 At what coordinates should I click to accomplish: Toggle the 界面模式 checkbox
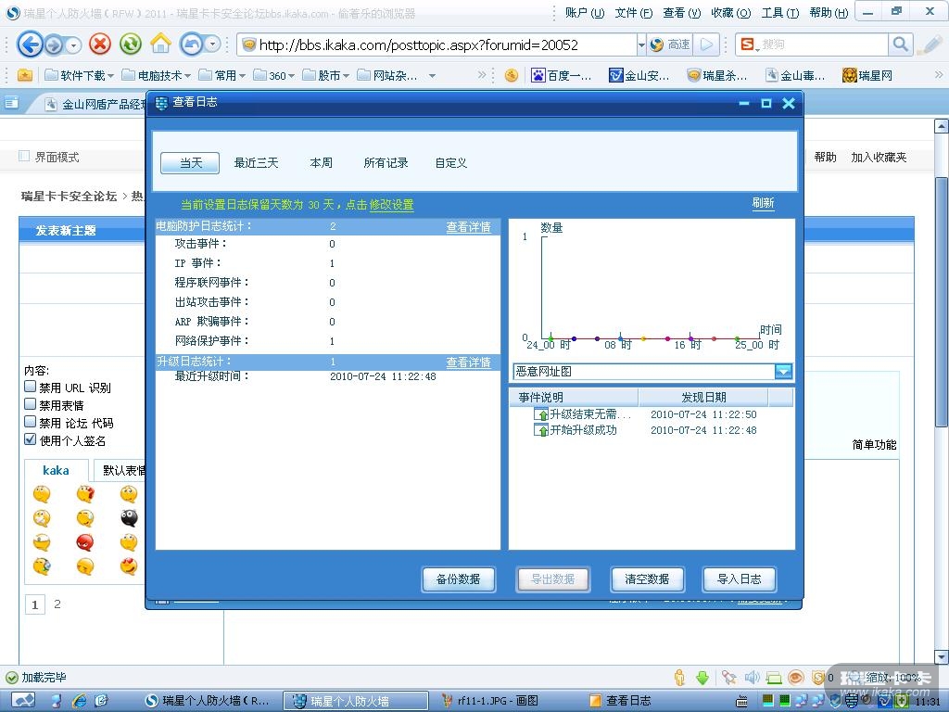click(x=24, y=156)
